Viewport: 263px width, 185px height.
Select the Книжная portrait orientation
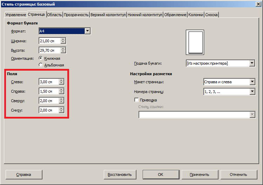[x=41, y=58]
